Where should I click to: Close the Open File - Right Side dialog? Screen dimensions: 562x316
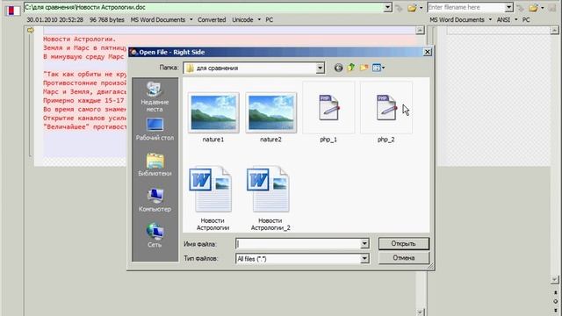[428, 52]
